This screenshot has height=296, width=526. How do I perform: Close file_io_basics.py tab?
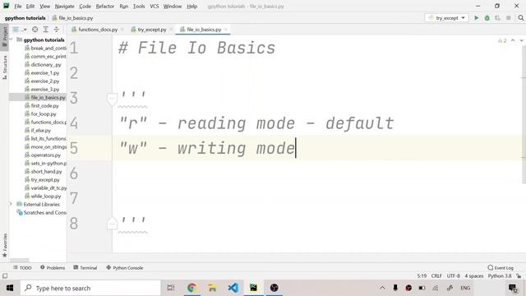(227, 30)
